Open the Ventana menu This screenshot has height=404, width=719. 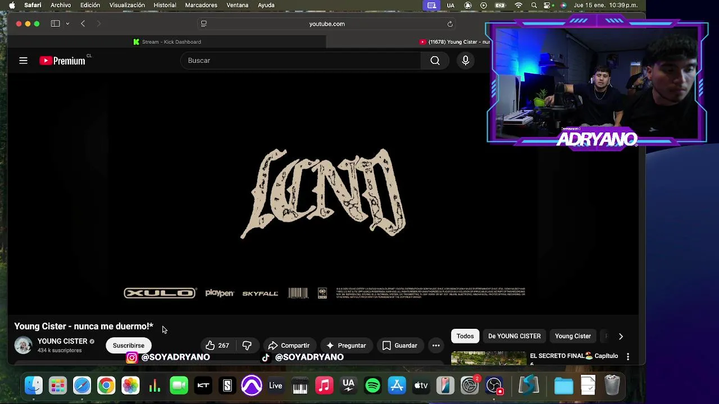[x=237, y=5]
